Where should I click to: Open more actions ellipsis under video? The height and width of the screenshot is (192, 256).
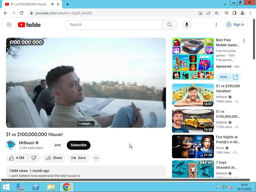tap(96, 158)
